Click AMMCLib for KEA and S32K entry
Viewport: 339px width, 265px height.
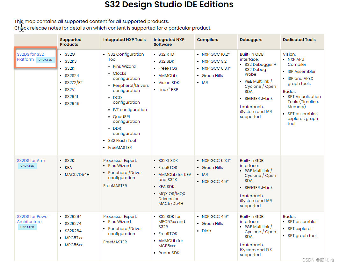click(175, 177)
